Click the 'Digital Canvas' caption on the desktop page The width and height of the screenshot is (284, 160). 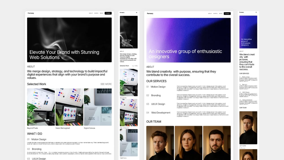click(x=90, y=128)
